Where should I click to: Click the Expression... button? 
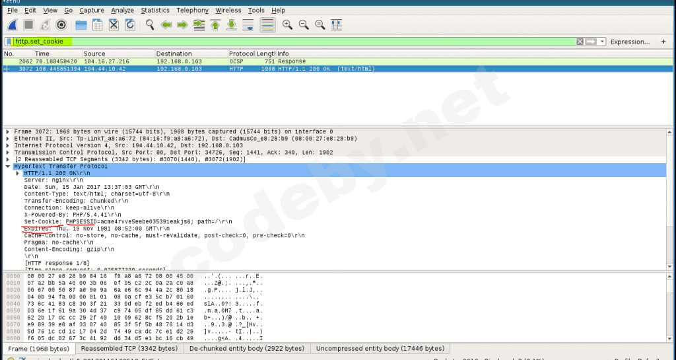click(x=630, y=42)
